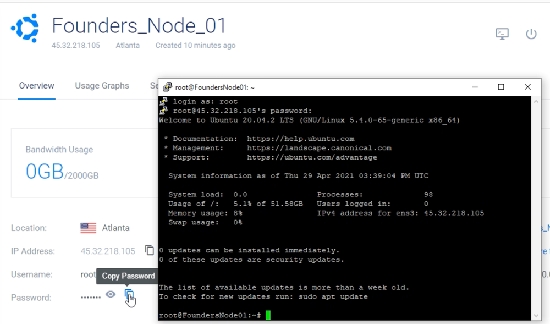Click the https://ubuntu.com/advantage text in terminal

312,157
